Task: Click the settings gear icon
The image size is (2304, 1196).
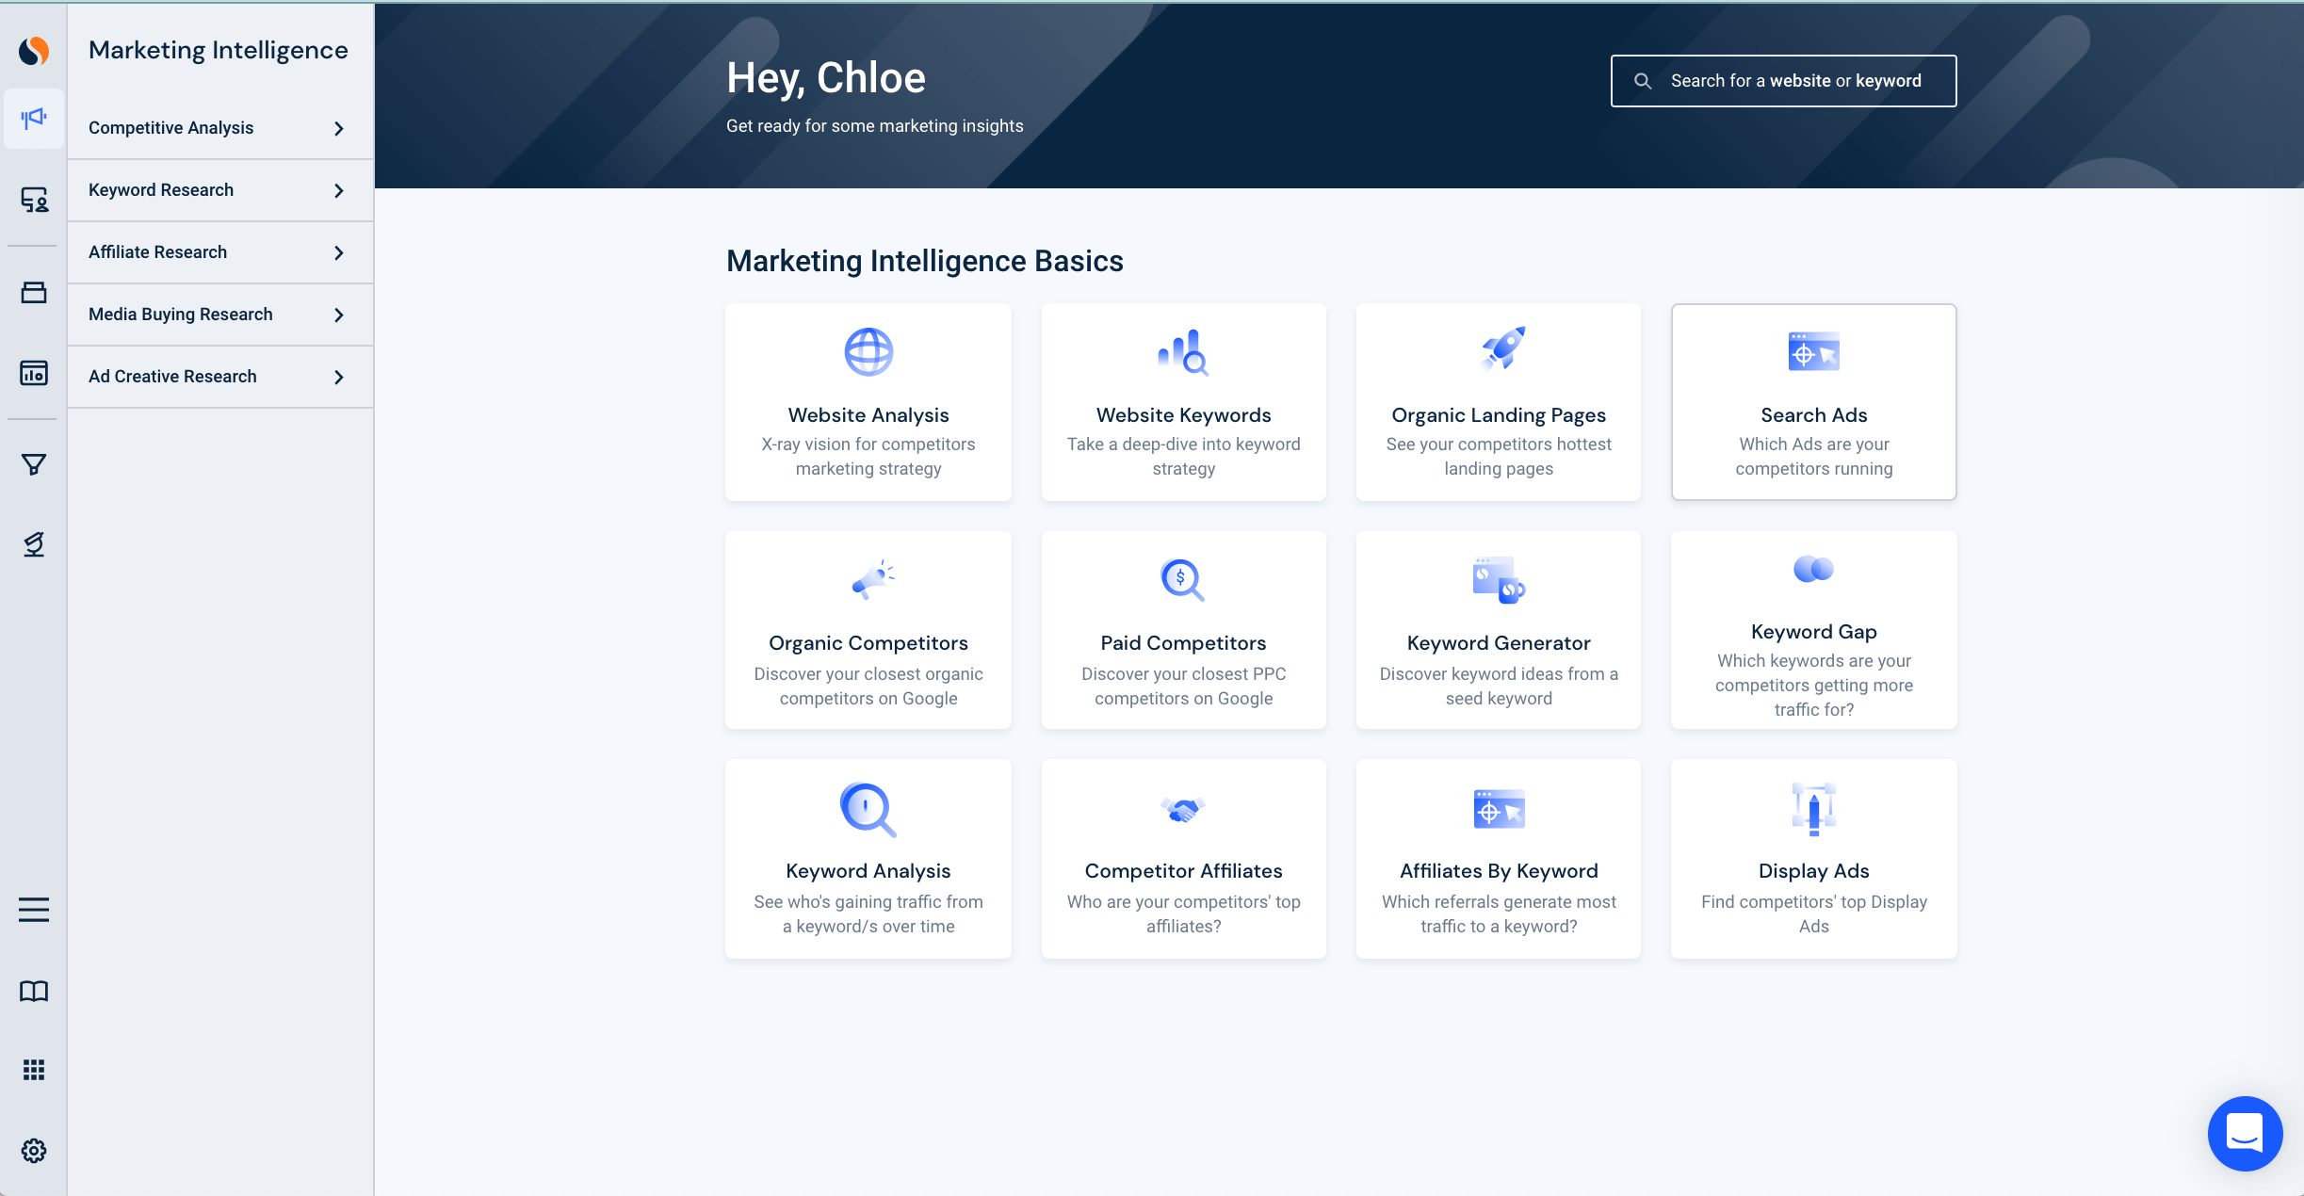Action: (x=34, y=1152)
